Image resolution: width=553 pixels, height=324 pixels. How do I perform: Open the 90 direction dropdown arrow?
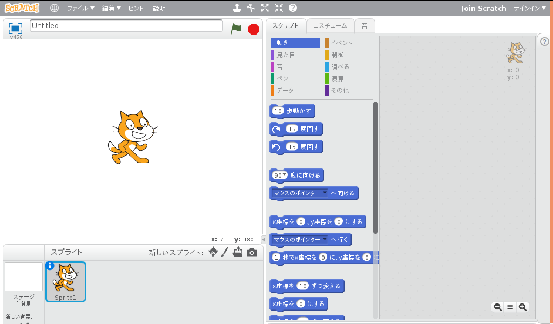[x=285, y=174]
